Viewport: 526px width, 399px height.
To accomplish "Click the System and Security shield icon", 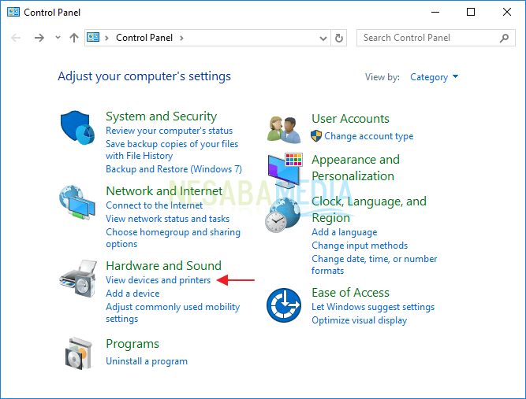I will coord(77,127).
